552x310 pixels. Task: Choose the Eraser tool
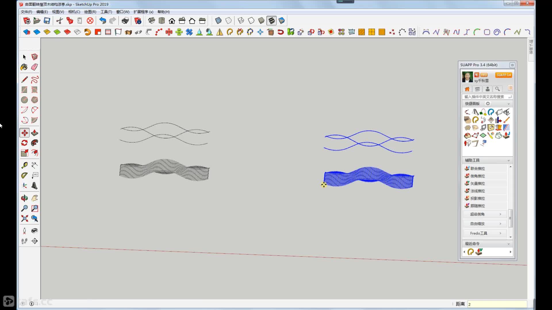[x=34, y=67]
